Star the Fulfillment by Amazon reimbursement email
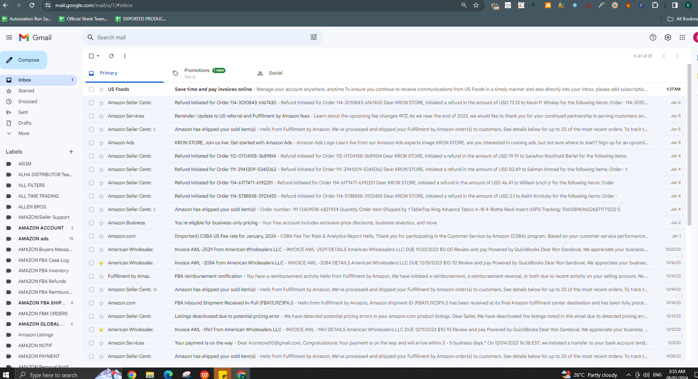The image size is (698, 379). [101, 276]
